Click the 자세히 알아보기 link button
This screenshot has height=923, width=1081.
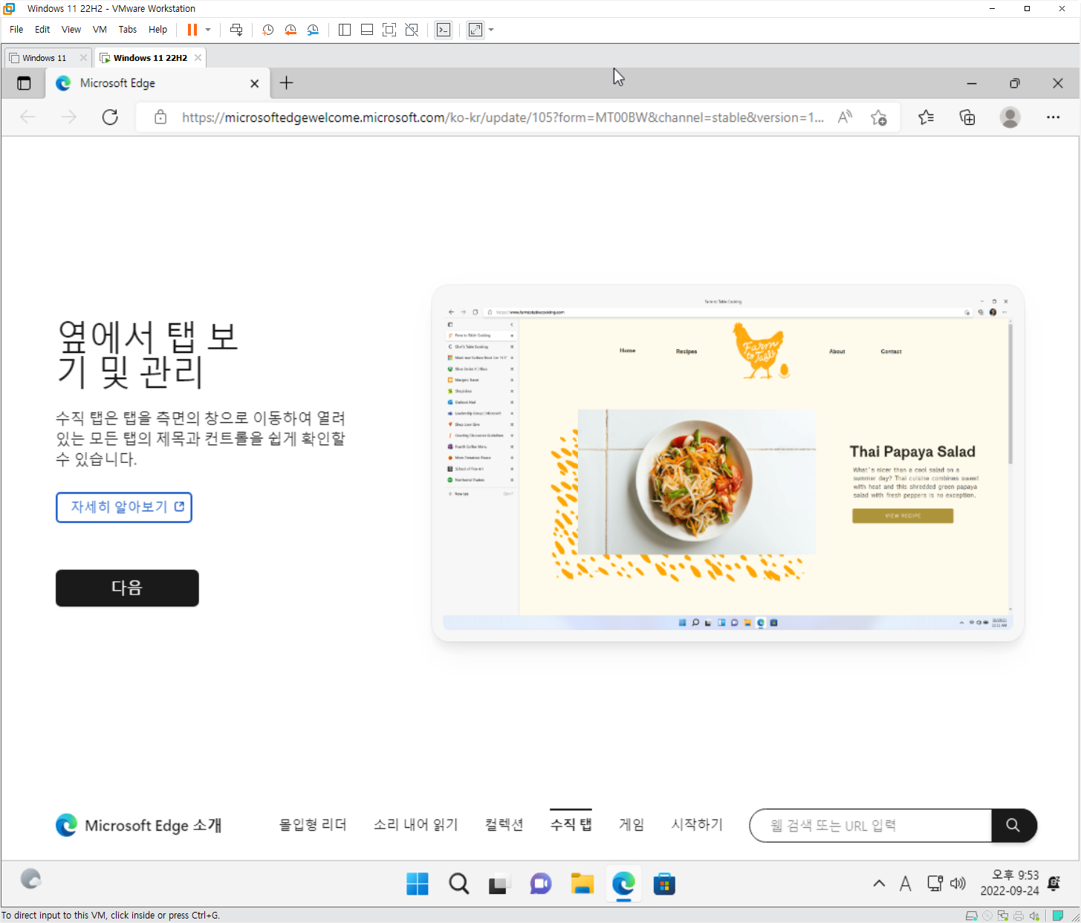pyautogui.click(x=124, y=507)
